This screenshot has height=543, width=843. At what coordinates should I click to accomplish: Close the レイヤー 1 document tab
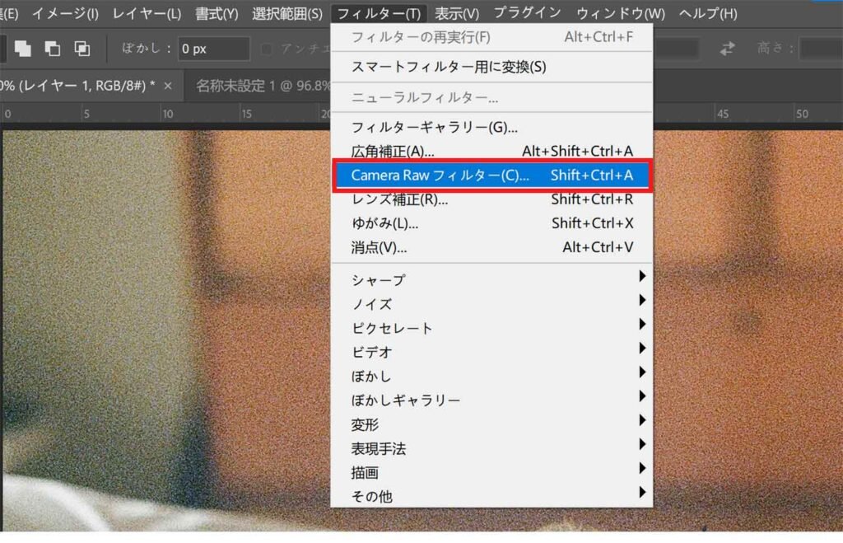coord(169,86)
